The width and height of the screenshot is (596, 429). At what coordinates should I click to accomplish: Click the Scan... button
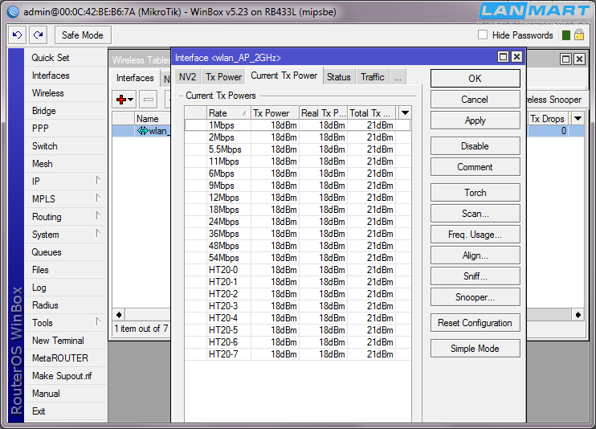click(475, 214)
